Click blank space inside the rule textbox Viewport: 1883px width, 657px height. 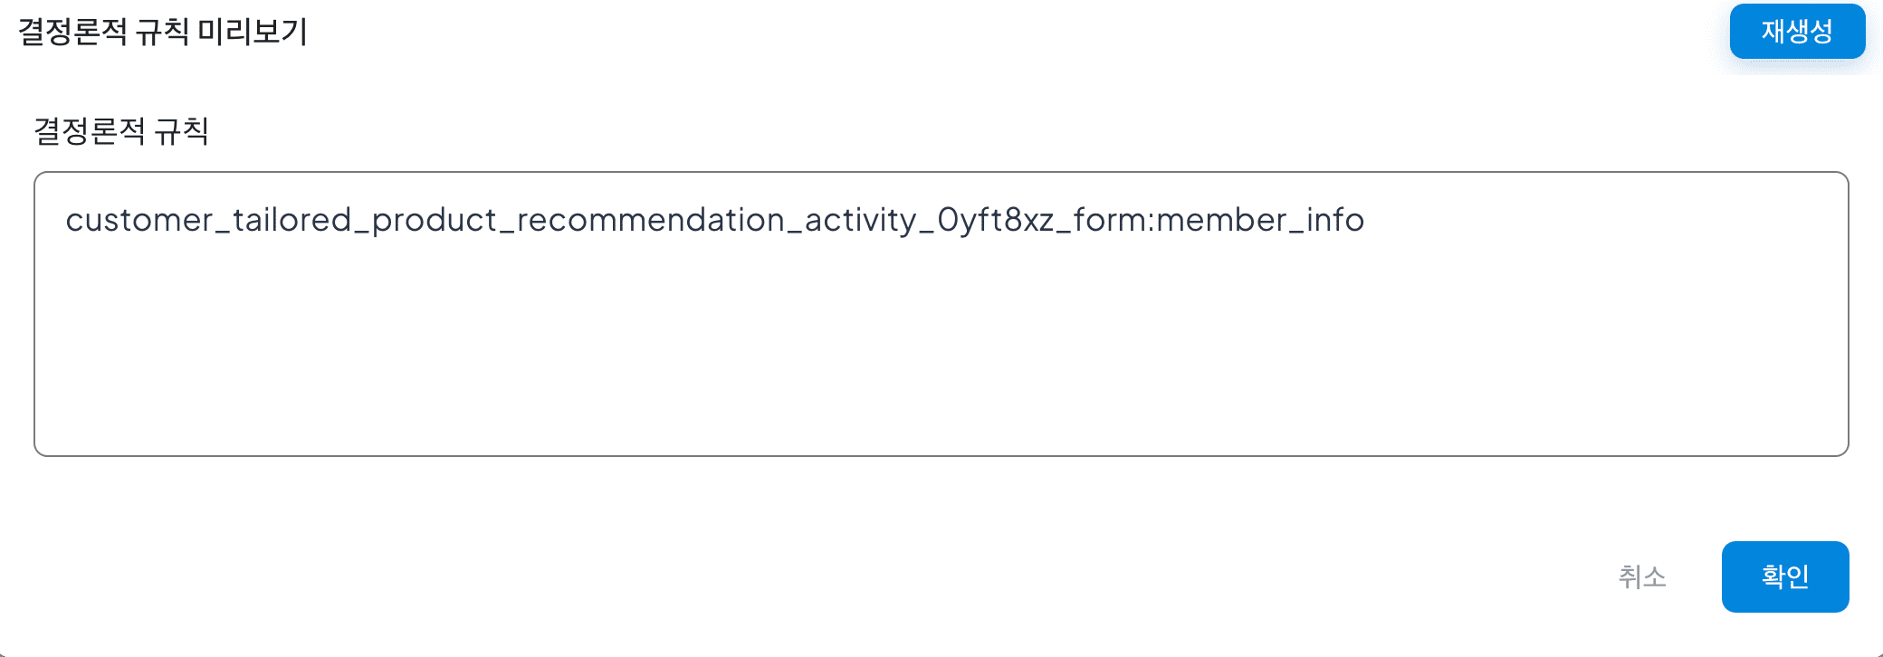[941, 362]
